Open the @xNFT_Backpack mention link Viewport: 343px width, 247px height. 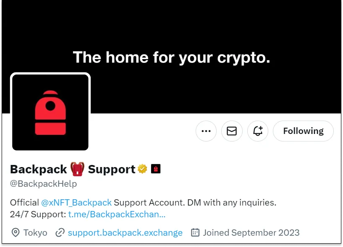tap(76, 203)
